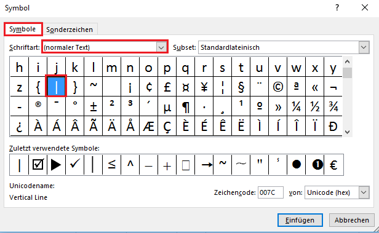Pick the three-quarters ¾ fraction
379x233 pixels.
(x=333, y=106)
